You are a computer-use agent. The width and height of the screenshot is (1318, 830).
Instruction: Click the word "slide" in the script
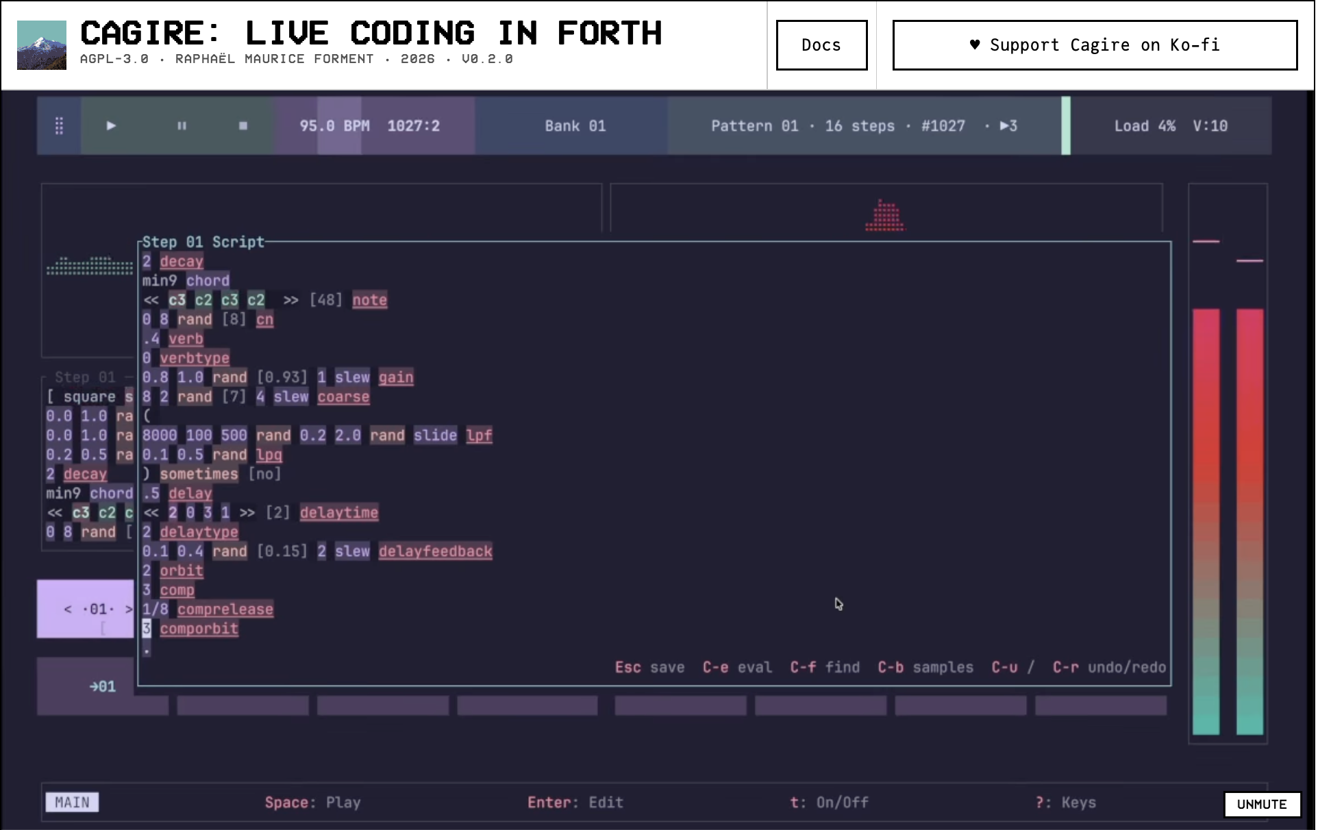[x=436, y=436]
